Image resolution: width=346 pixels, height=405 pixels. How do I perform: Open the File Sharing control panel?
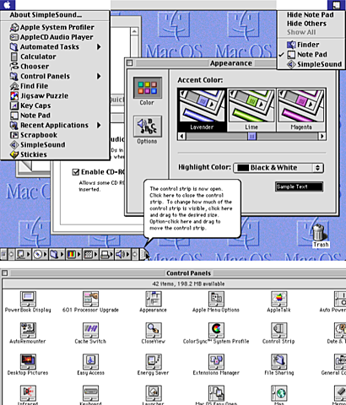[x=278, y=362]
